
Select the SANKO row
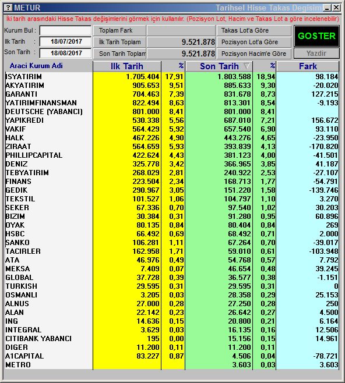tap(172, 243)
